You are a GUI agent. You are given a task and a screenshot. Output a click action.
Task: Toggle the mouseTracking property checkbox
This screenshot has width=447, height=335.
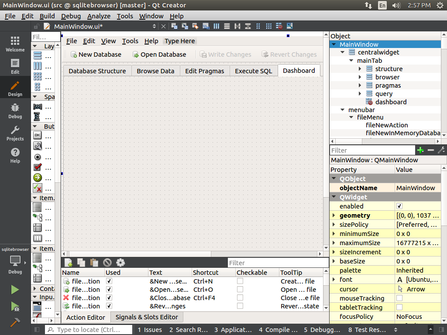[399, 298]
